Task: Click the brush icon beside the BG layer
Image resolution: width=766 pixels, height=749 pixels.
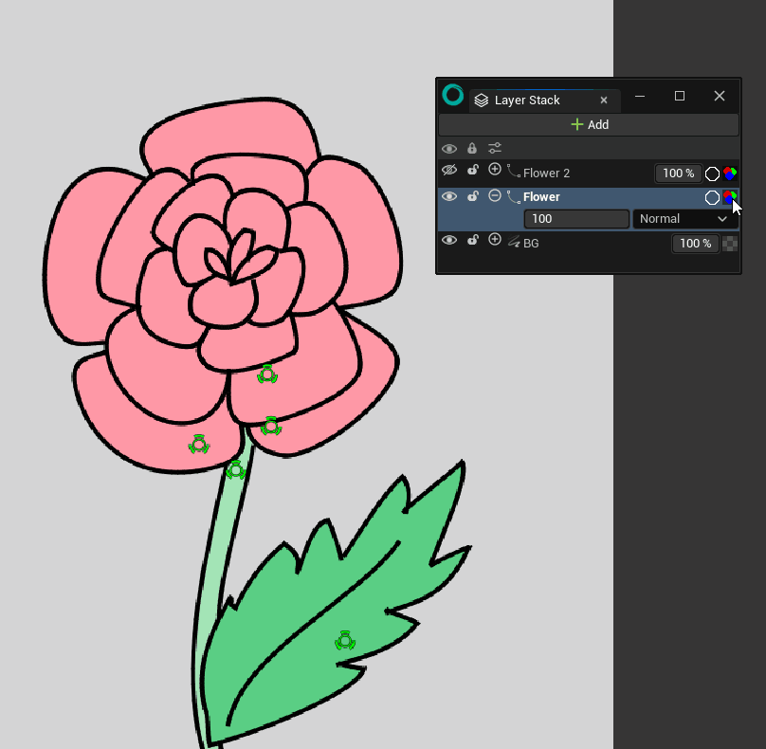Action: [x=512, y=242]
